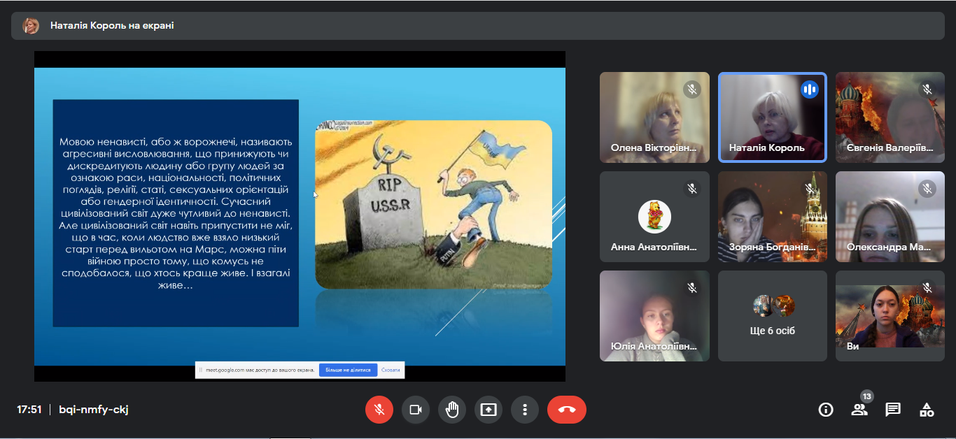956x439 pixels.
Task: Click the RIP USSR cartoon image in slide
Action: pos(433,204)
